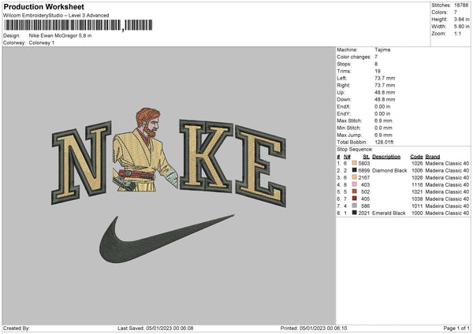Click the Diamond Black color swatch
The image size is (473, 334).
click(355, 170)
